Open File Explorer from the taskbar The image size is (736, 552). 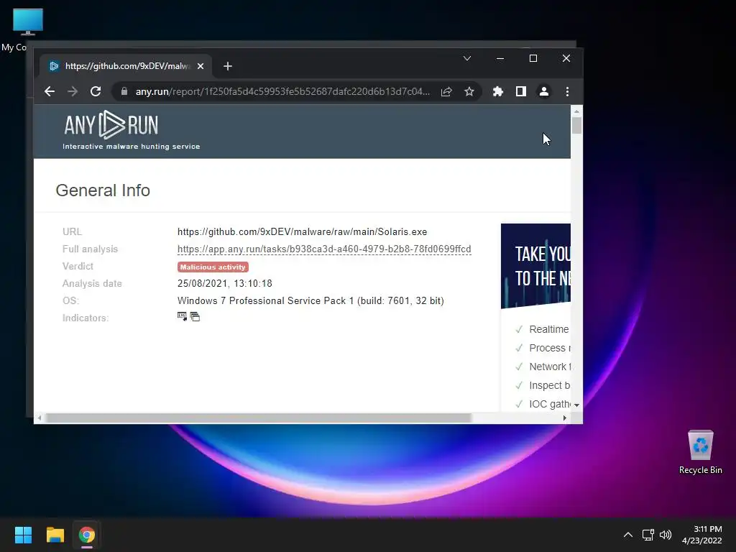coord(55,535)
